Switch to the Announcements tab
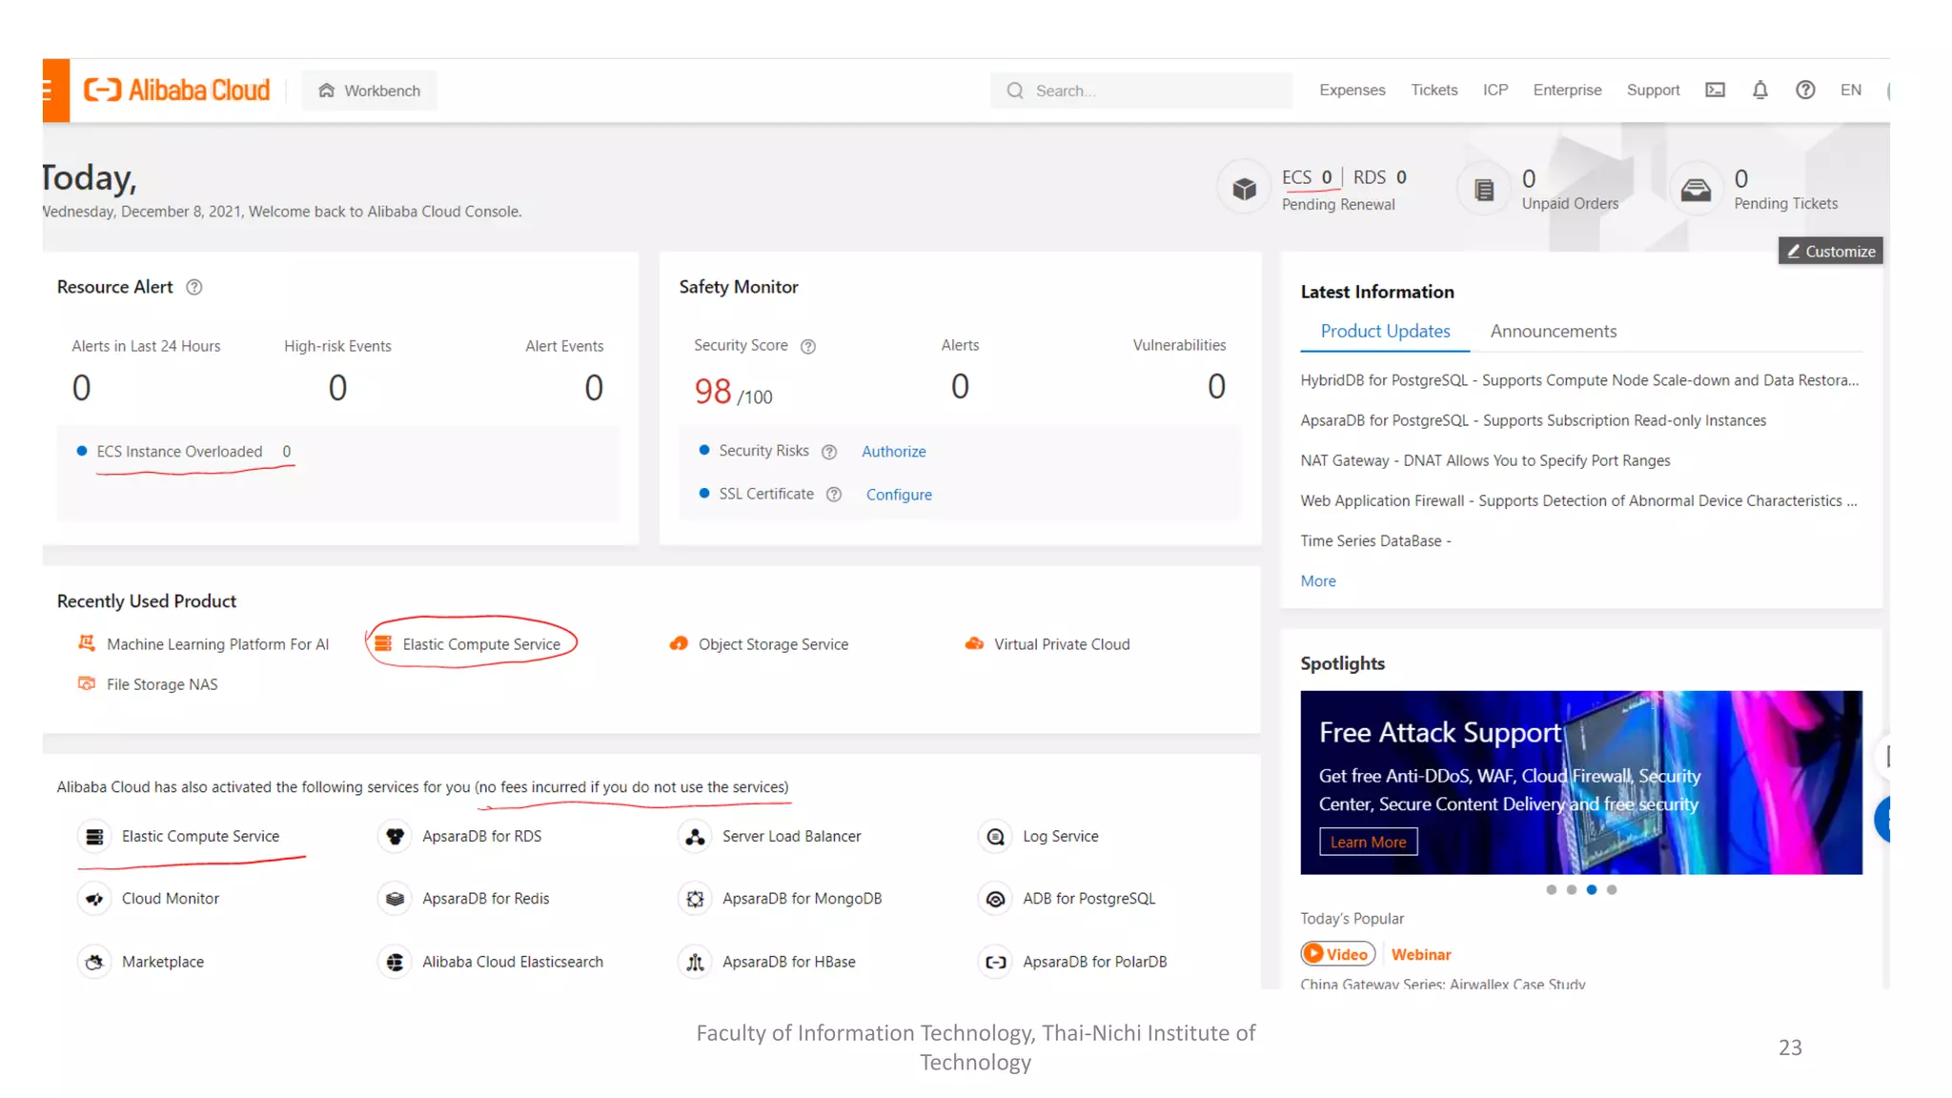This screenshot has height=1098, width=1952. click(x=1553, y=332)
